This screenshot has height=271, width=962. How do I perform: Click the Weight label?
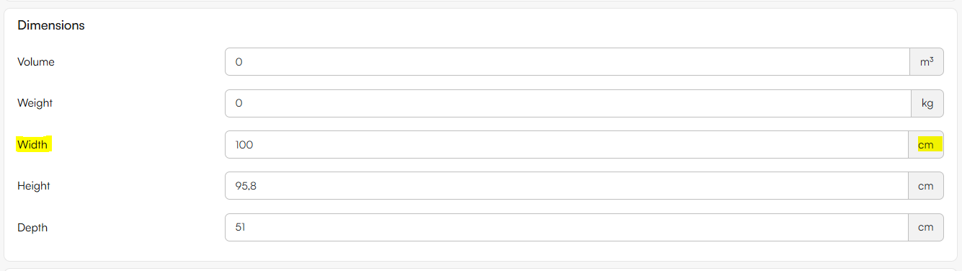(x=35, y=103)
